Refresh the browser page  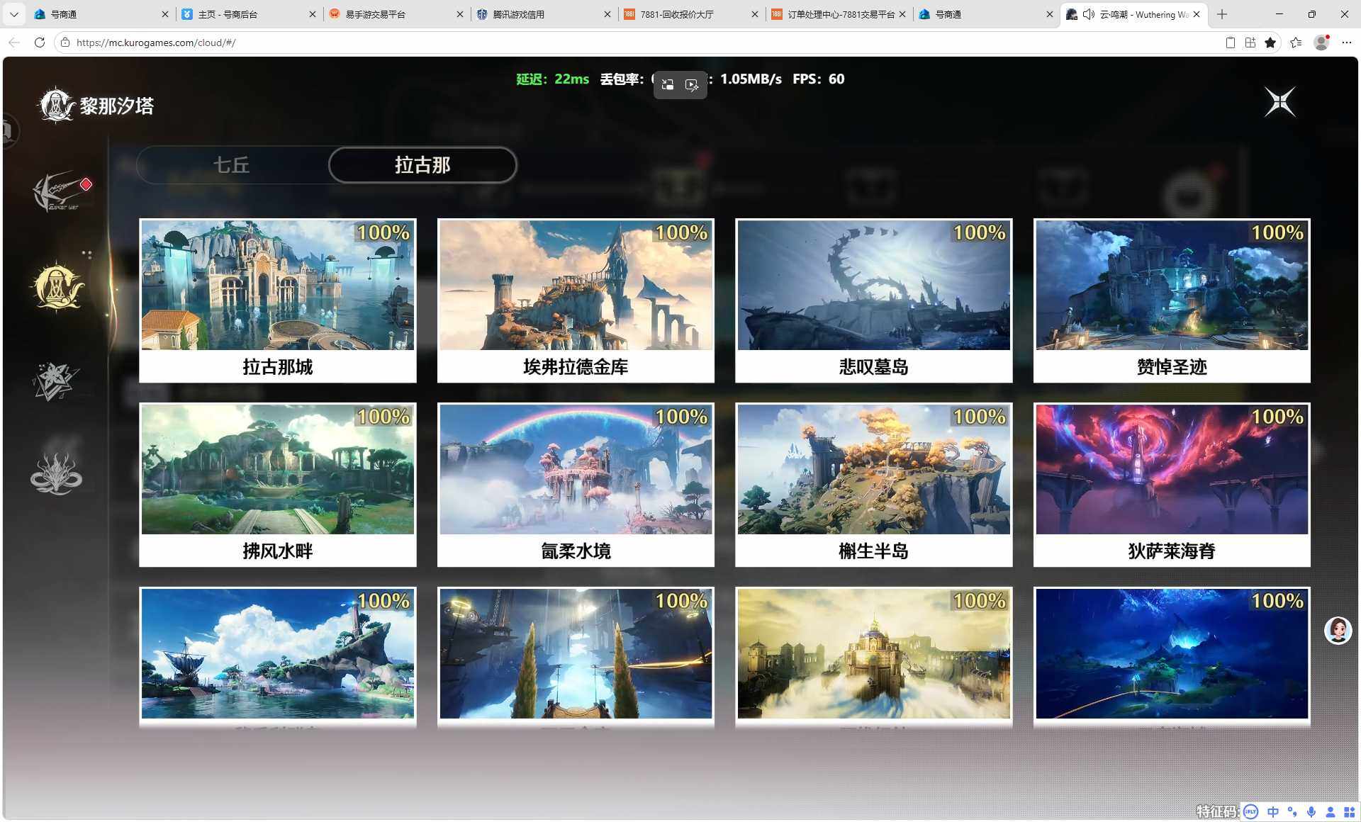coord(40,43)
